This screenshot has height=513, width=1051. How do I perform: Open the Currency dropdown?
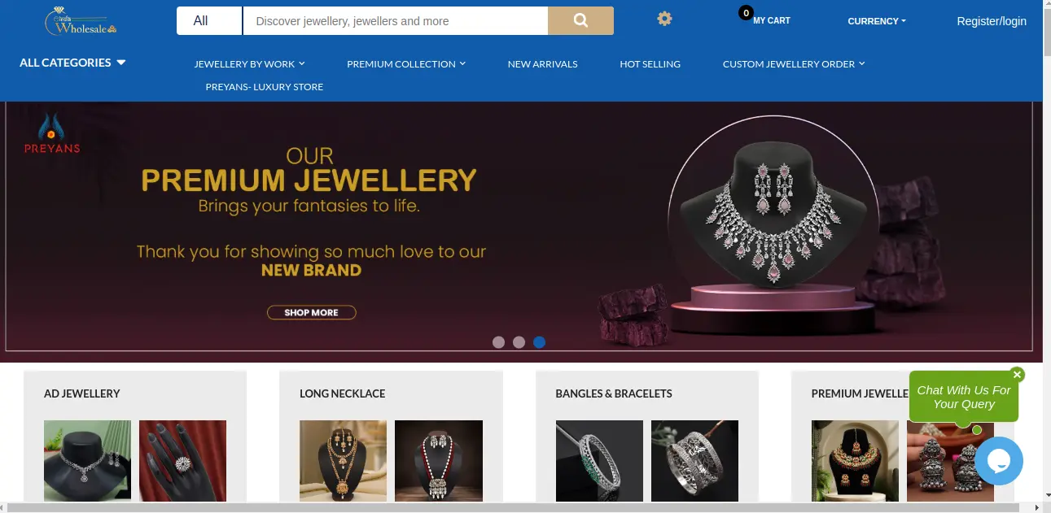click(x=877, y=21)
